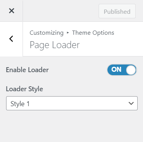Click the white knob on Enable Loader switch

click(x=131, y=70)
